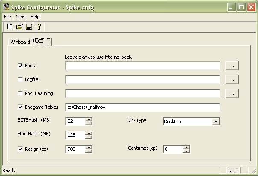The image size is (258, 176).
Task: Switch to the Winboard tab
Action: coord(20,42)
